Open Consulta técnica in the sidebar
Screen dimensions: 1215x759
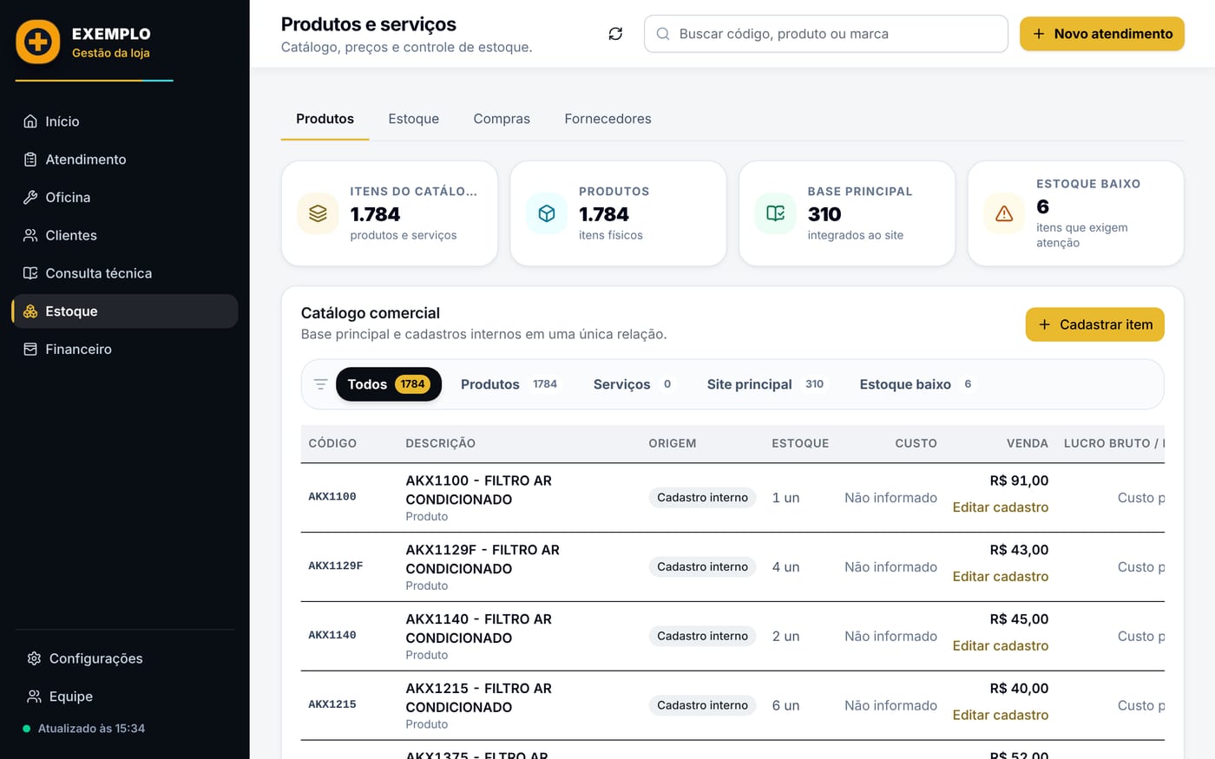[125, 273]
